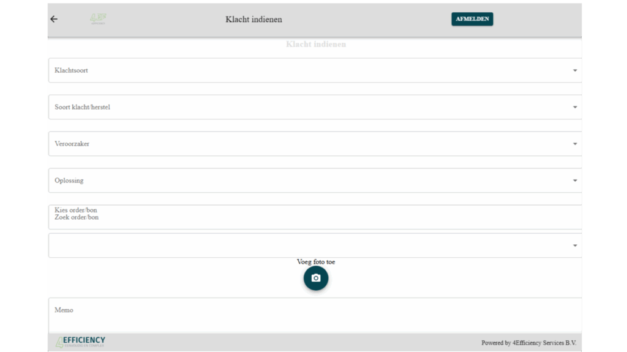This screenshot has height=352, width=627.
Task: Open the Veroorzaker dropdown list
Action: click(x=306, y=144)
